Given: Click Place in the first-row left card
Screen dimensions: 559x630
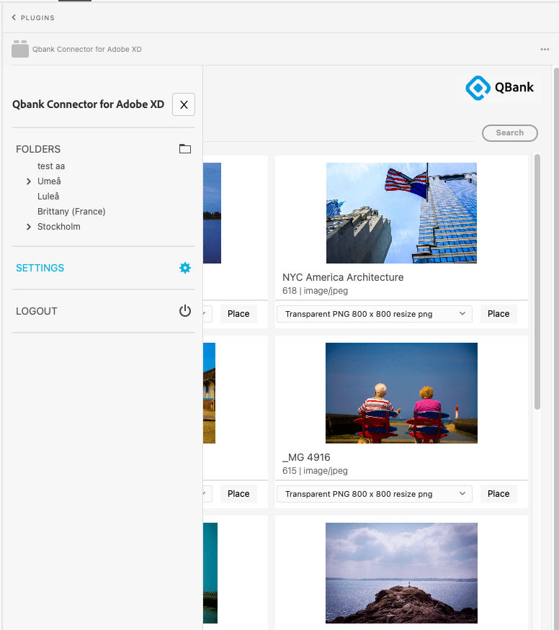Looking at the screenshot, I should (x=238, y=314).
